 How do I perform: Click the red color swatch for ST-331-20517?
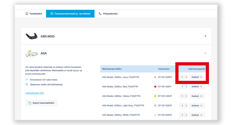pos(155,87)
